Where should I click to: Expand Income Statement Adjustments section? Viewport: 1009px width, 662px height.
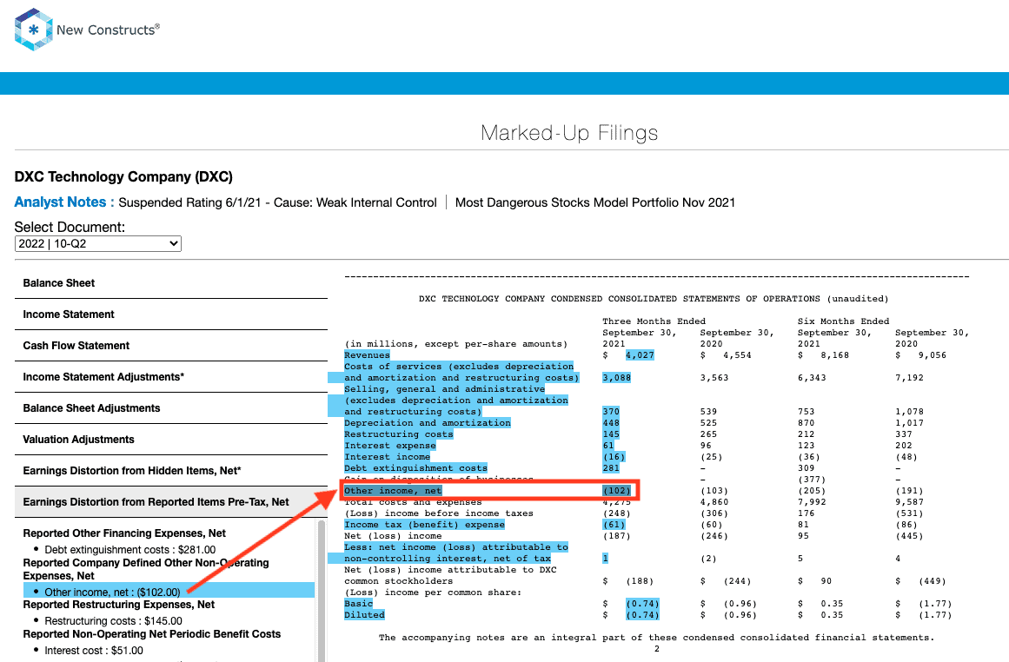(171, 377)
